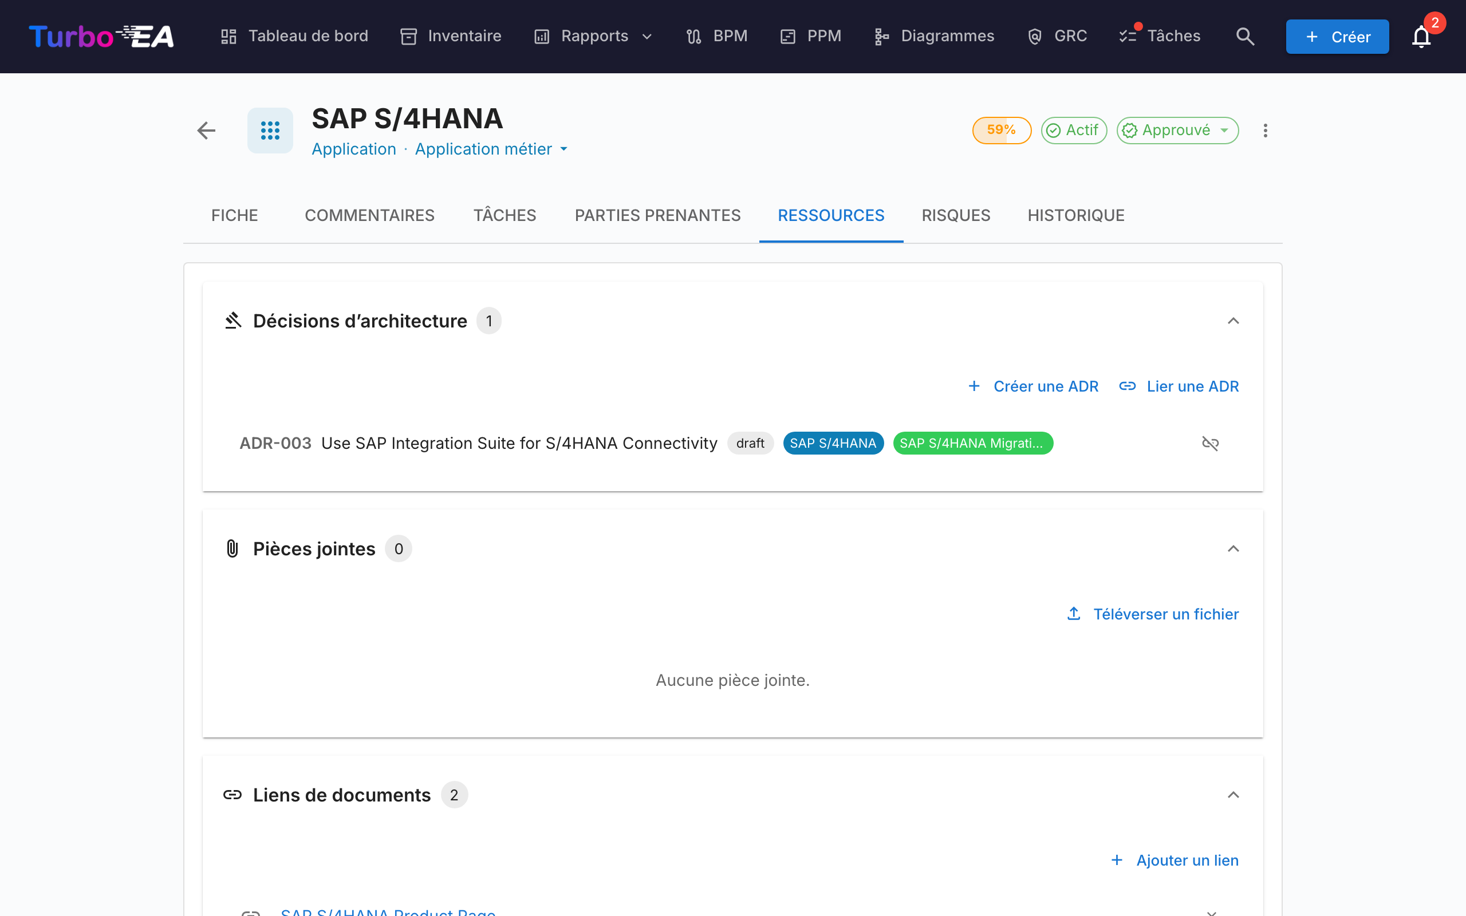Select the RESSOURCES tab
This screenshot has height=916, width=1466.
click(831, 215)
